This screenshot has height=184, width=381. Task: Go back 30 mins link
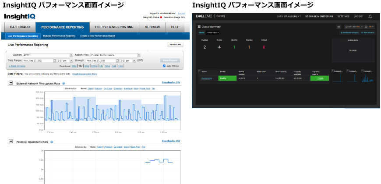click(x=17, y=66)
